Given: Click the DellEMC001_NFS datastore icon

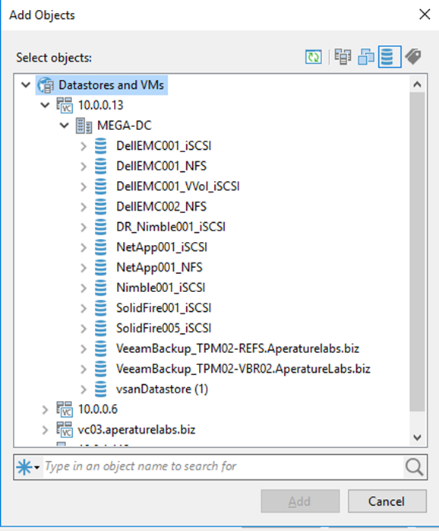Looking at the screenshot, I should pos(100,167).
